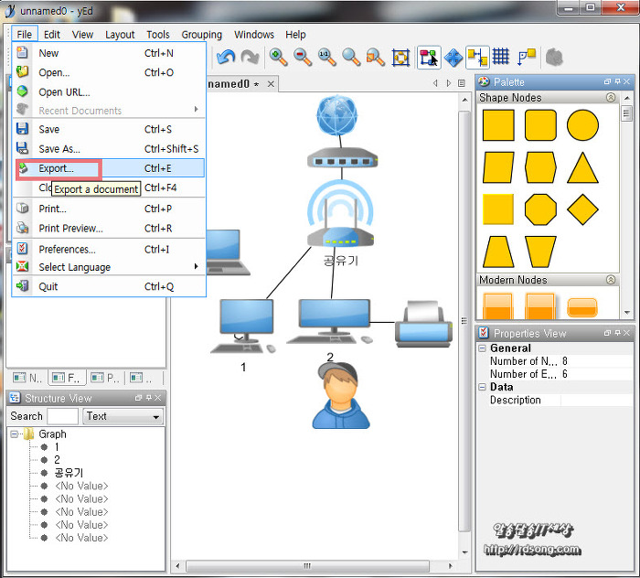Click Save As... in the File menu
640x578 pixels.
pos(59,149)
